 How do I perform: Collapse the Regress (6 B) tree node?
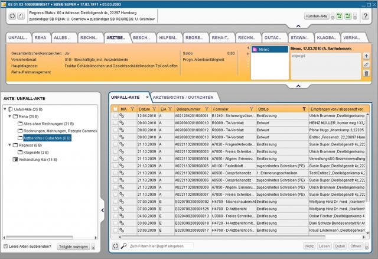pos(9,145)
